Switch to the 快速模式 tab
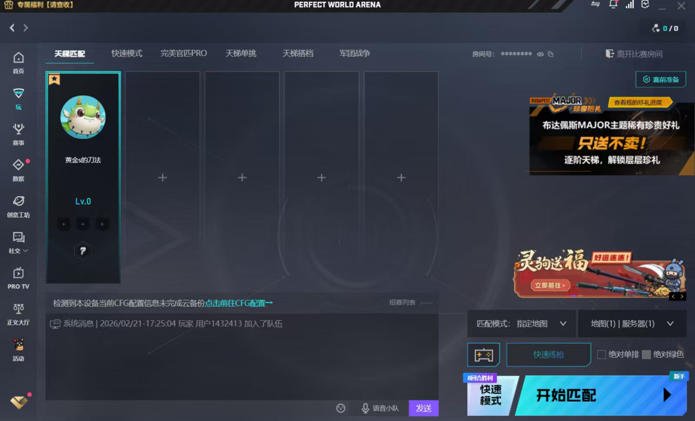Screen dimensions: 695x421 pyautogui.click(x=127, y=53)
